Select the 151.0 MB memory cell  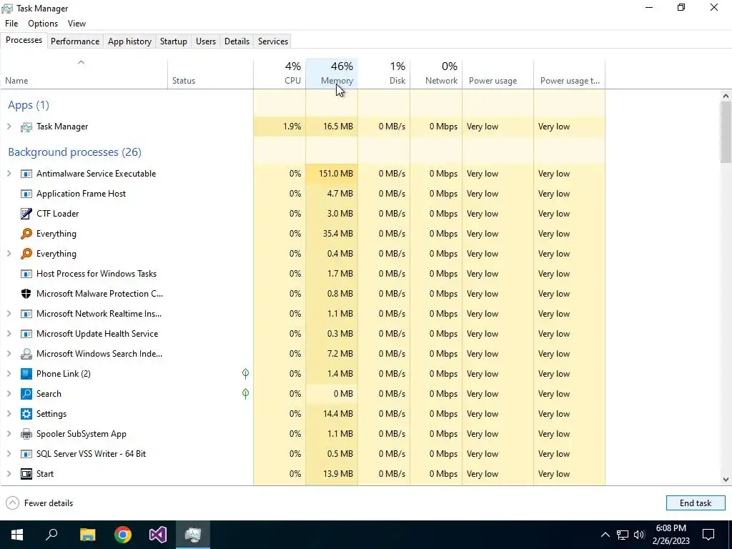pyautogui.click(x=332, y=174)
